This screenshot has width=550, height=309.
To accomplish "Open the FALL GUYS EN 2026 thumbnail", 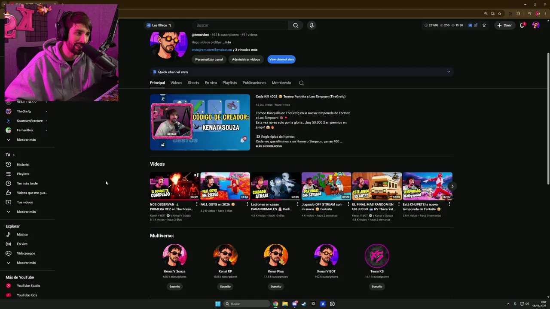I will [225, 186].
